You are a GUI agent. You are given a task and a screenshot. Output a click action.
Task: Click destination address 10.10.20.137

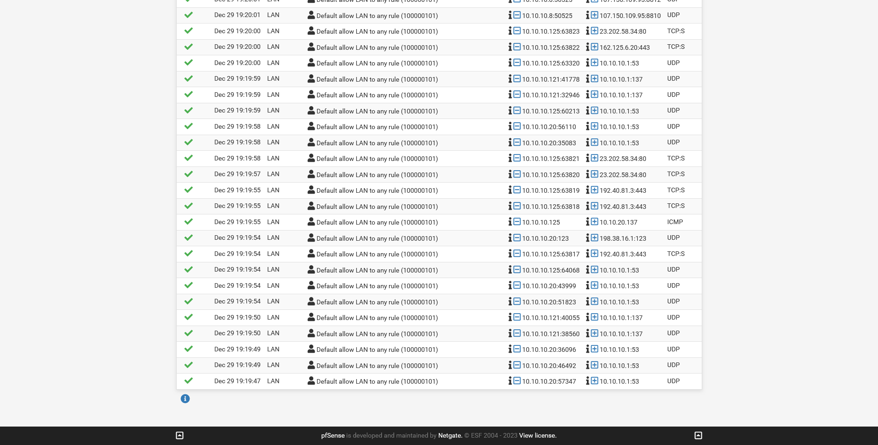(618, 222)
